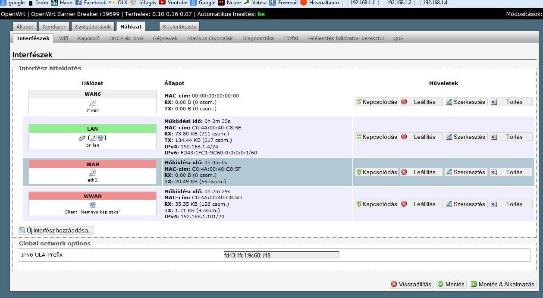The image size is (543, 298).
Task: Reconnect the WWAN interface
Action: tap(376, 204)
